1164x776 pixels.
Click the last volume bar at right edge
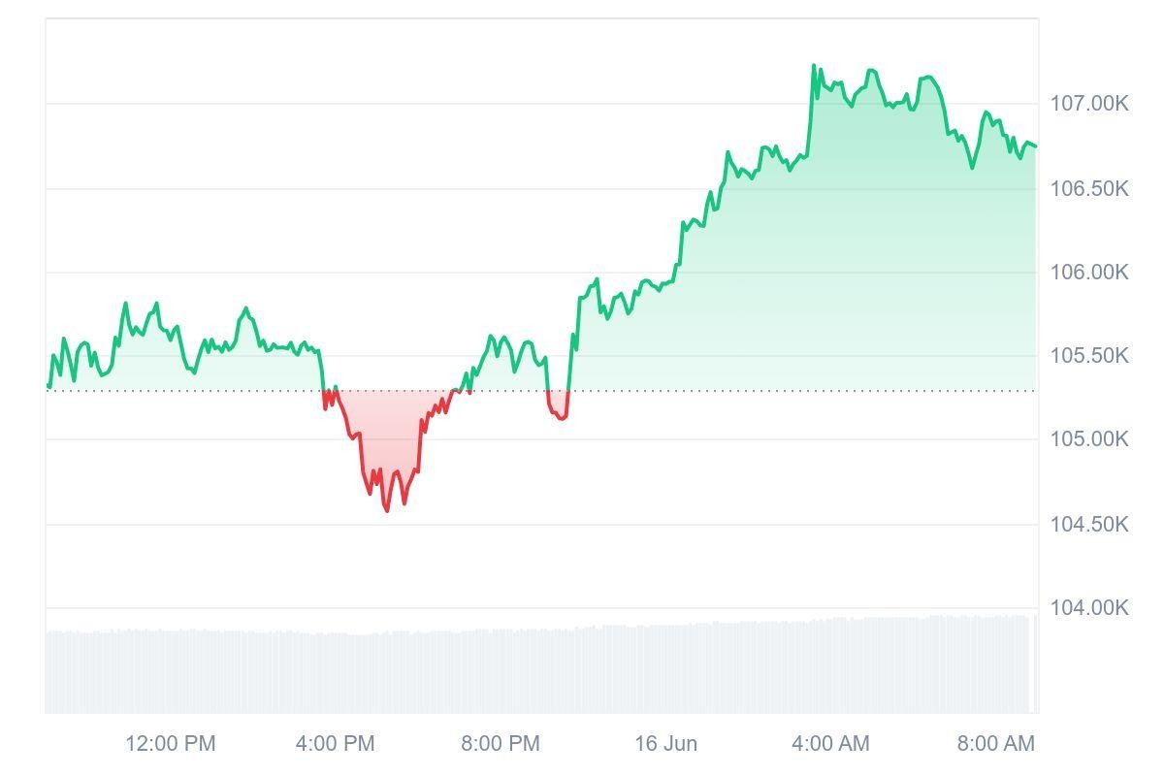(x=1035, y=664)
